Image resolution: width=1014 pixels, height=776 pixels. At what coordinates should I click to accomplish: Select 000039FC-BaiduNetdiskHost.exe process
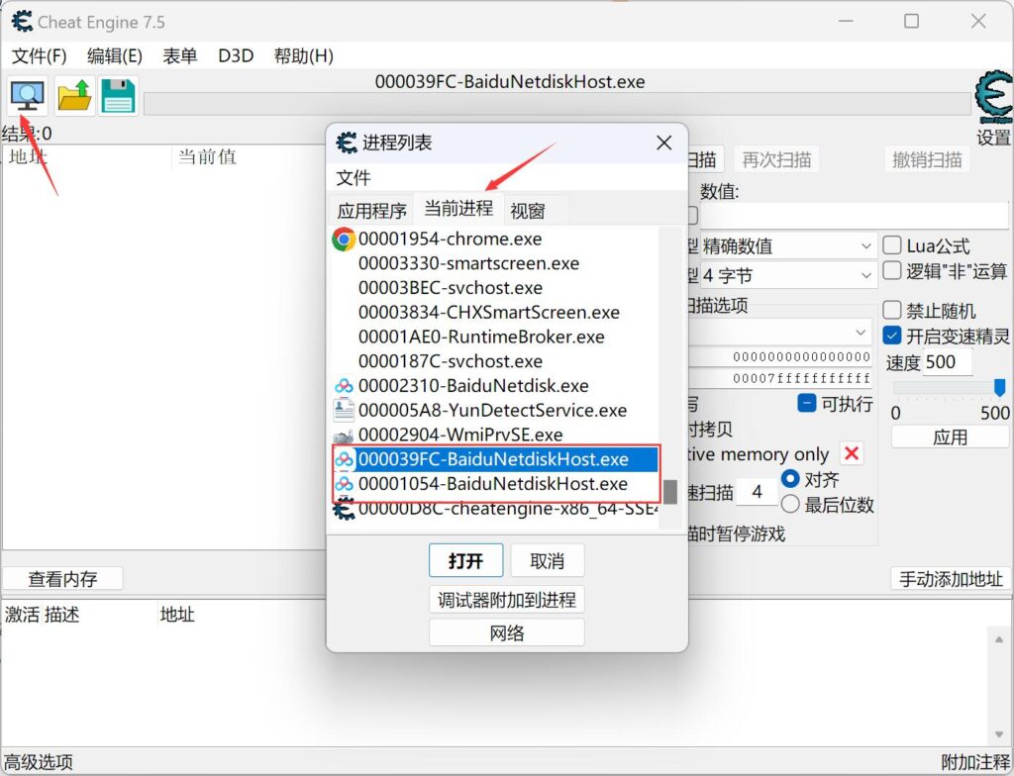click(x=493, y=459)
